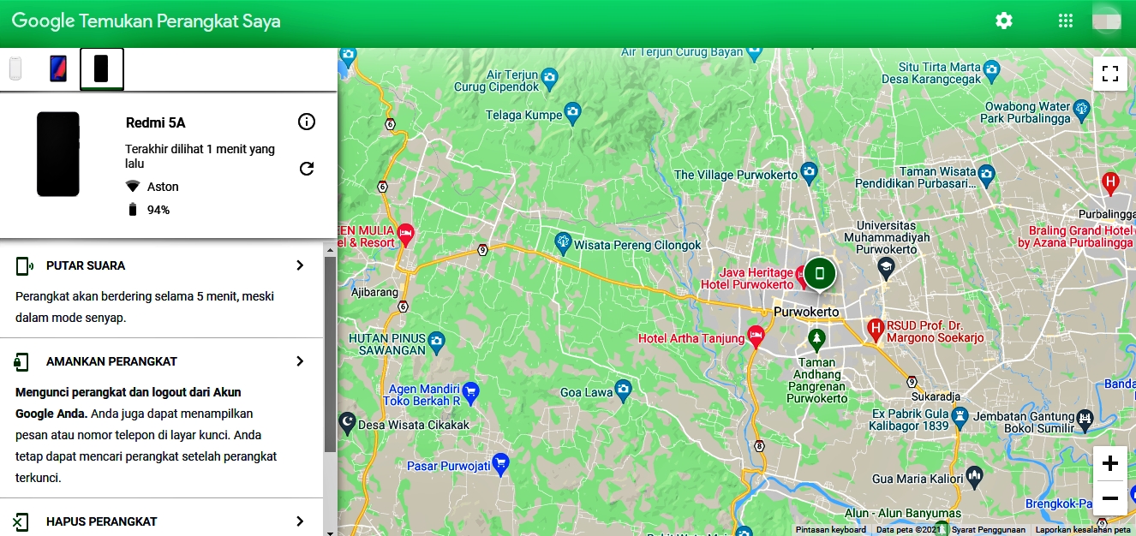Zoom out on the map
This screenshot has height=536, width=1136.
tap(1110, 498)
